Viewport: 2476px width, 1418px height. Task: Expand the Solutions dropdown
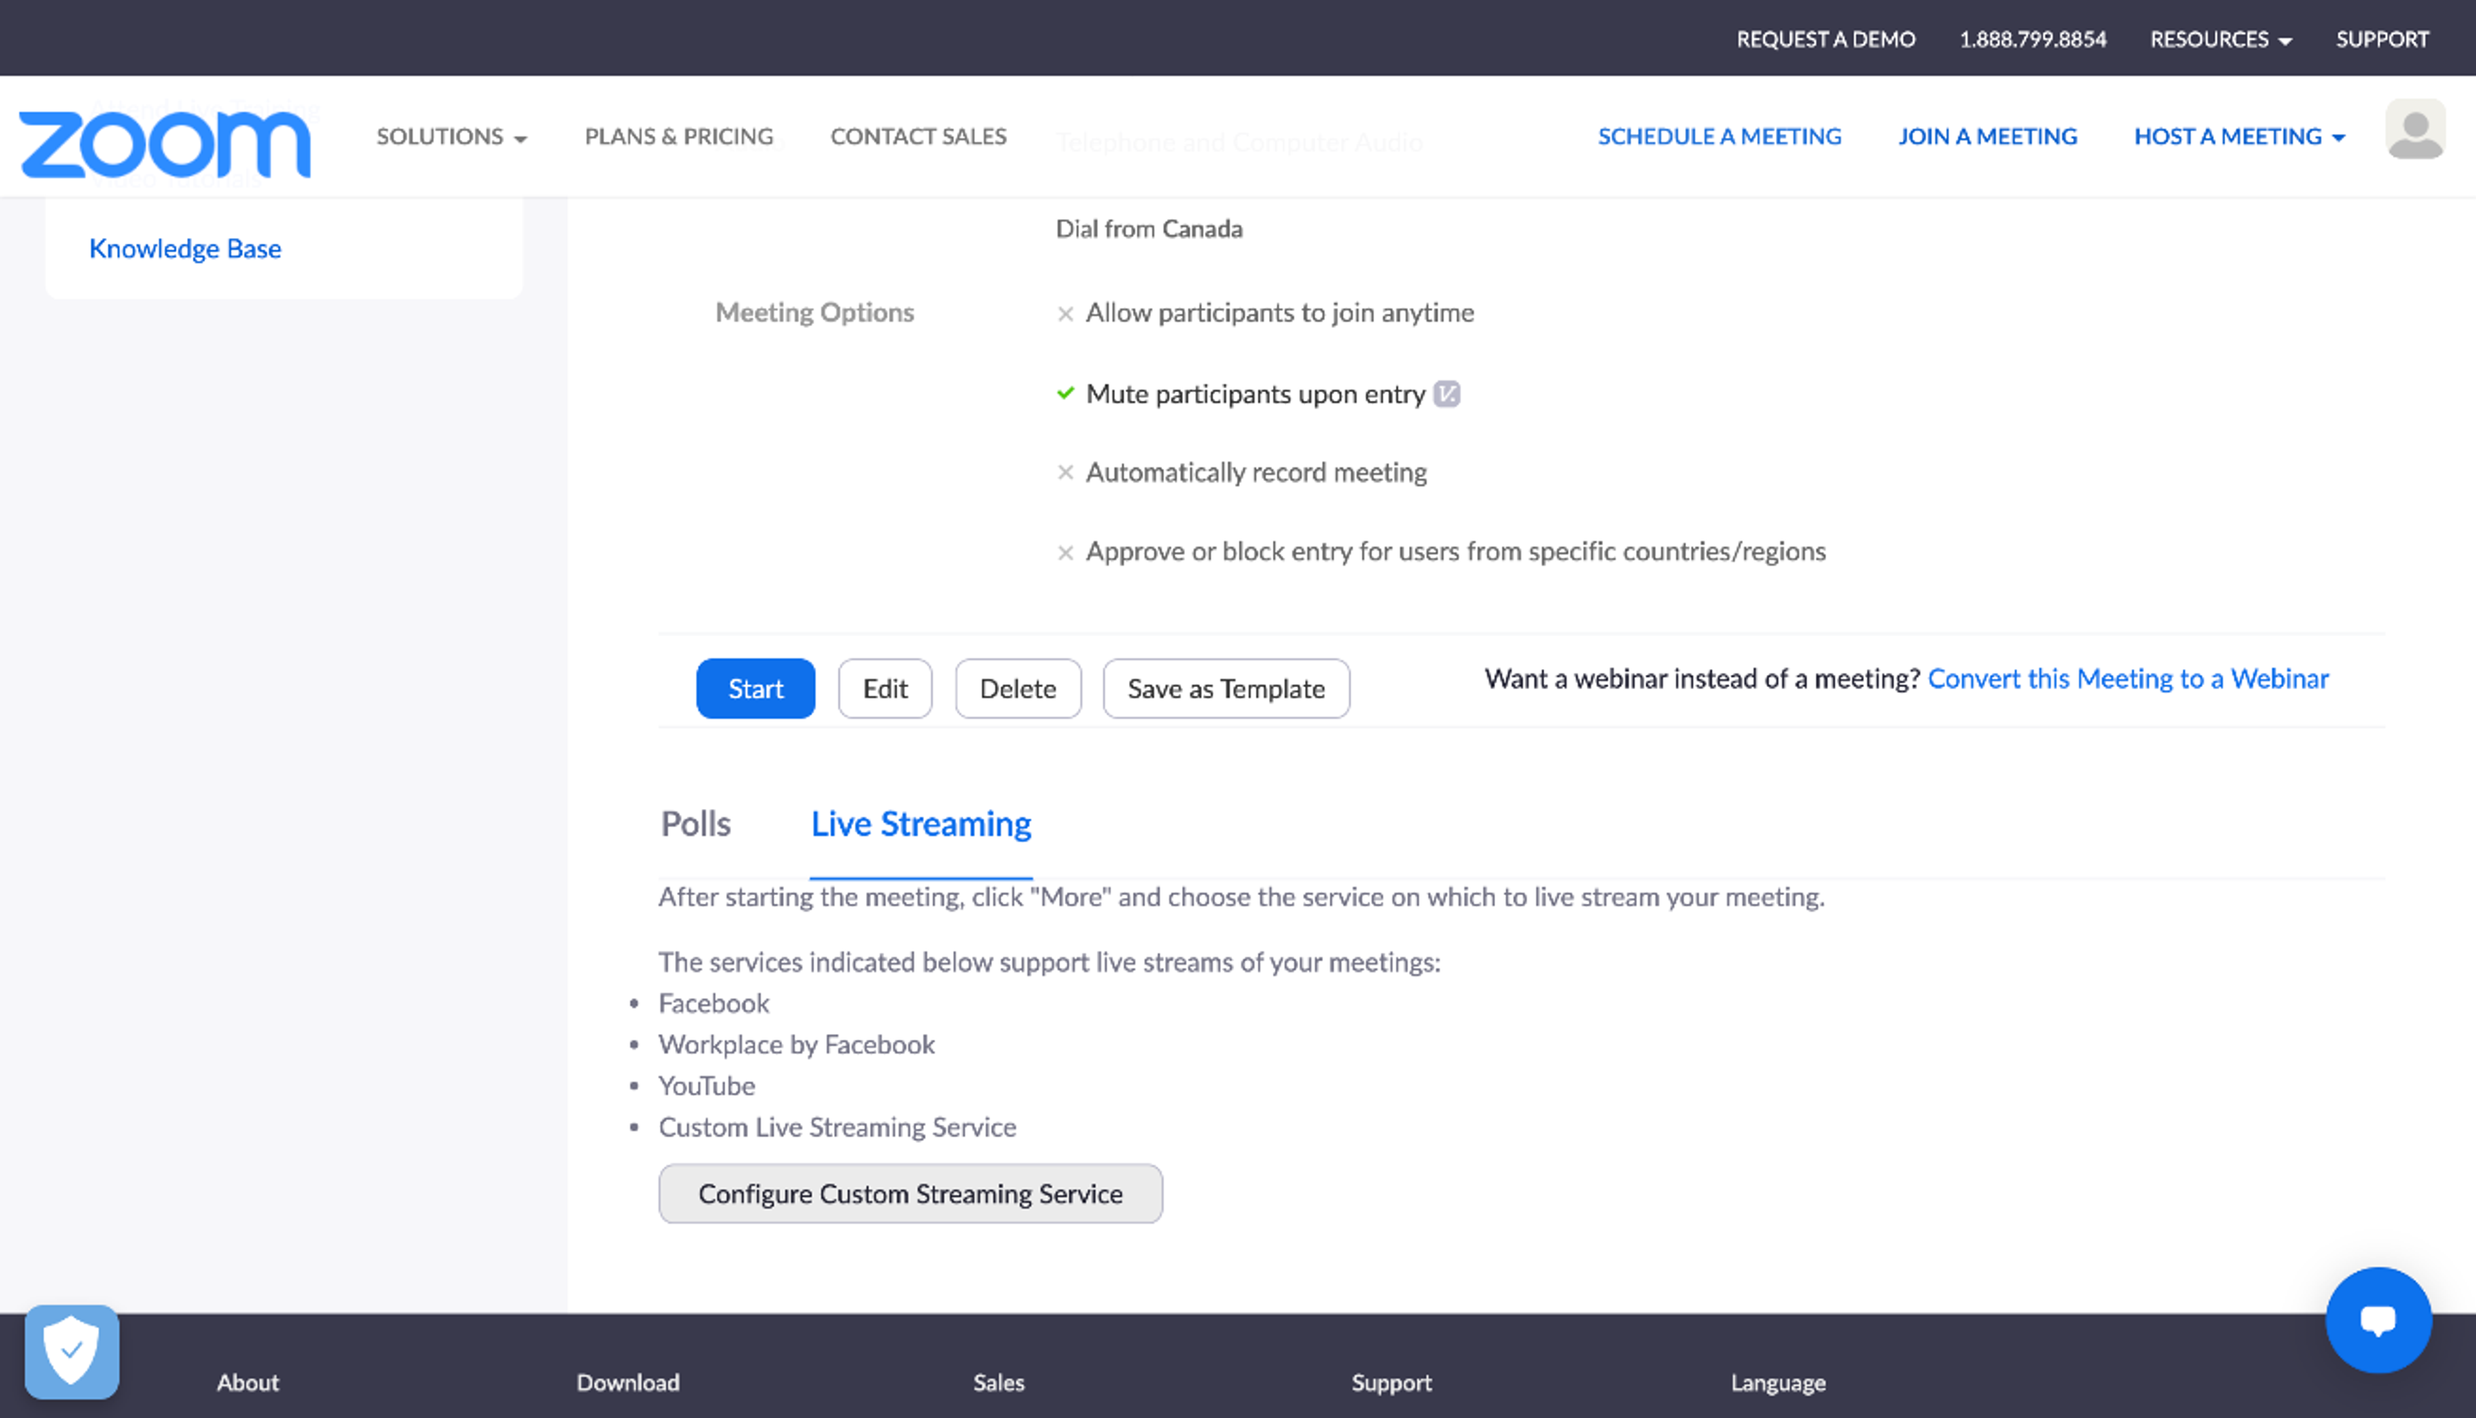click(x=452, y=137)
